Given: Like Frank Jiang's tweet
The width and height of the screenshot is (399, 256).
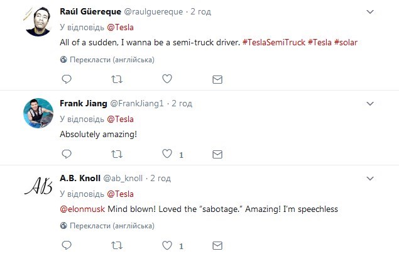Looking at the screenshot, I should [x=167, y=154].
